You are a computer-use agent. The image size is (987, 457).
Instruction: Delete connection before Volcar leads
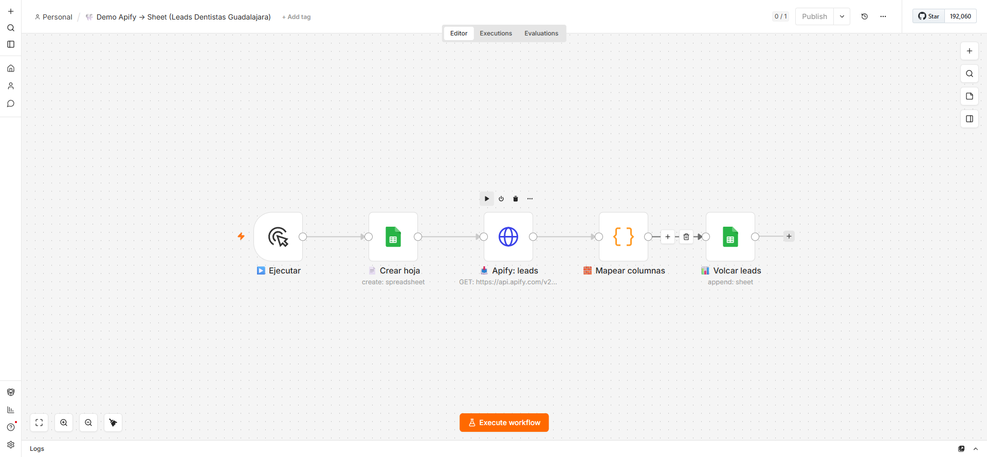pos(686,237)
